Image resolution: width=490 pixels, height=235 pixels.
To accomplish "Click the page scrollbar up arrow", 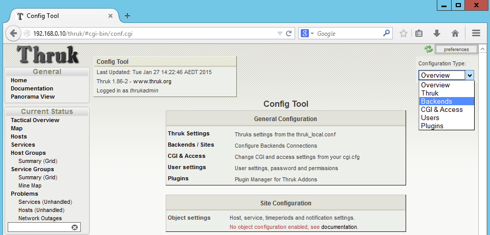I will 482,49.
